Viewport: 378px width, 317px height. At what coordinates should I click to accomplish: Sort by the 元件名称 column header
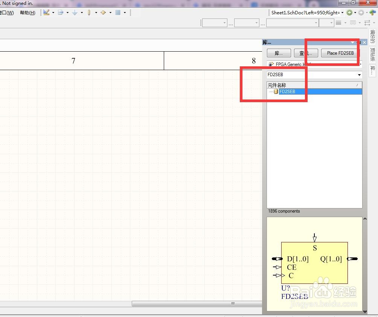314,85
